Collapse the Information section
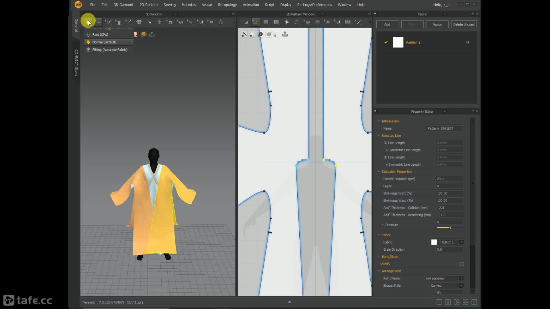Viewport: 550px width, 309px height. click(379, 121)
